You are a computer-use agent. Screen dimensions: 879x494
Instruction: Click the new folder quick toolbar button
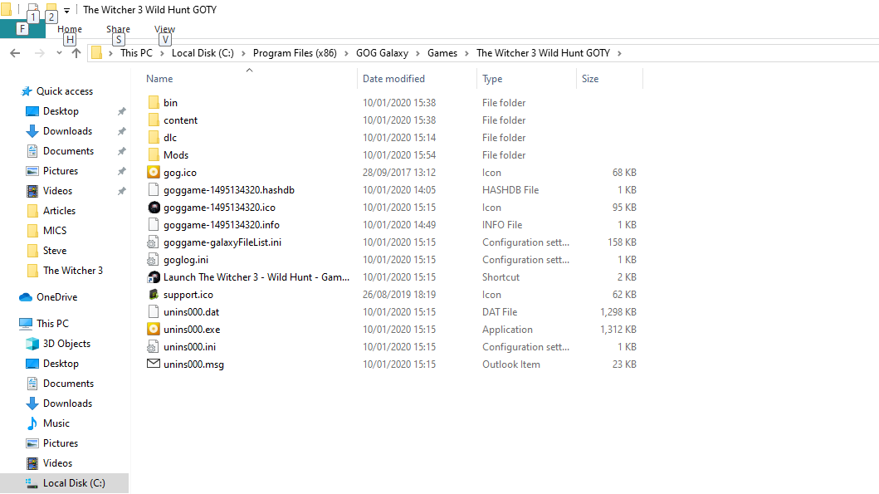51,9
